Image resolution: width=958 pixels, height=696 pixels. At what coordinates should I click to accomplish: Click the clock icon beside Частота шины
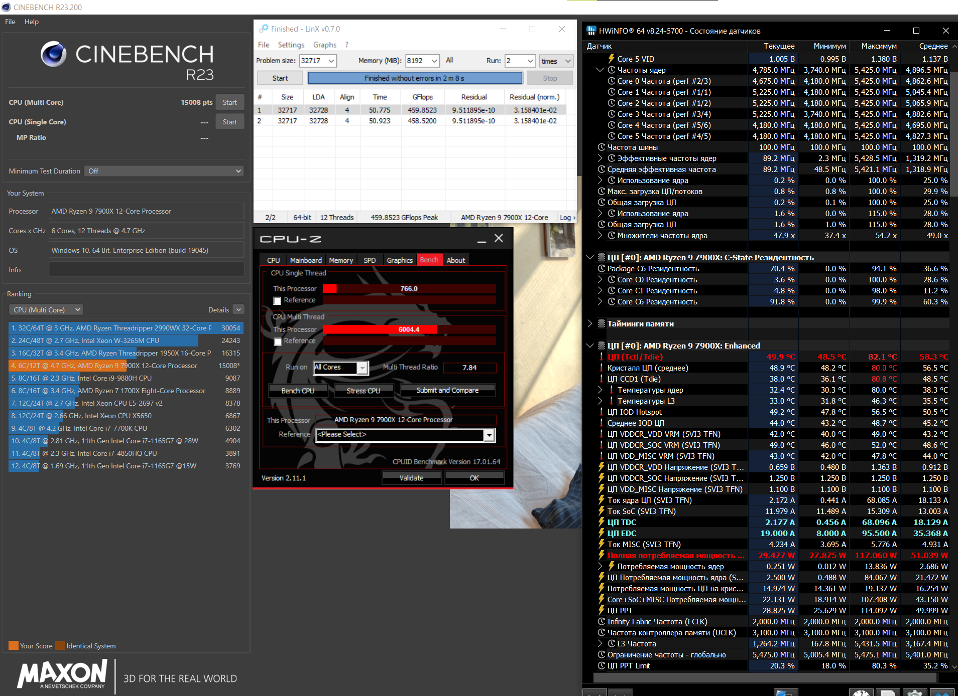[602, 147]
